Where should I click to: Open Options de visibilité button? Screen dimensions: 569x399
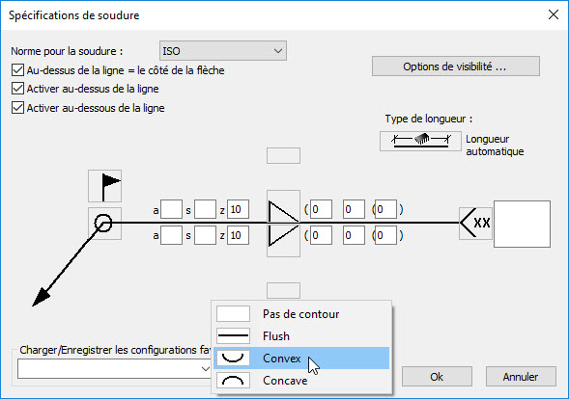tap(456, 66)
